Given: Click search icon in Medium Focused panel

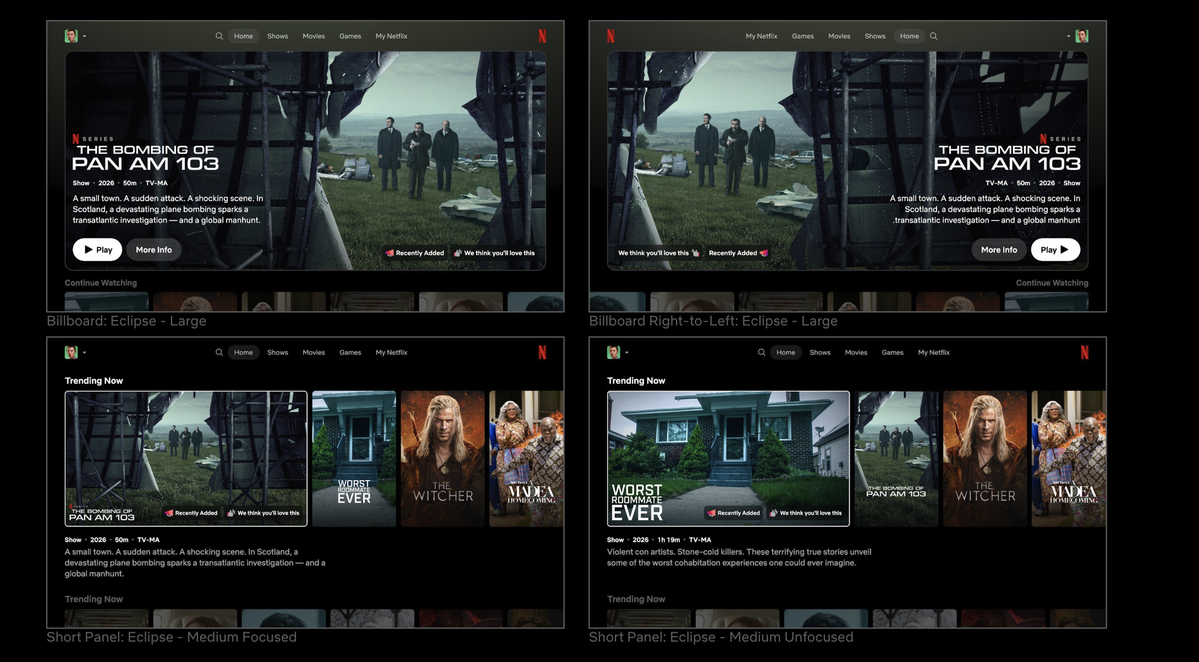Looking at the screenshot, I should point(219,352).
